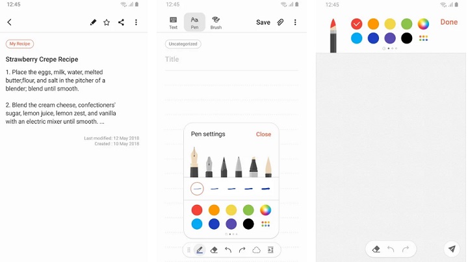Pick the orange color in Pen settings
Viewport: 468px width, 262px height.
pyautogui.click(x=214, y=210)
